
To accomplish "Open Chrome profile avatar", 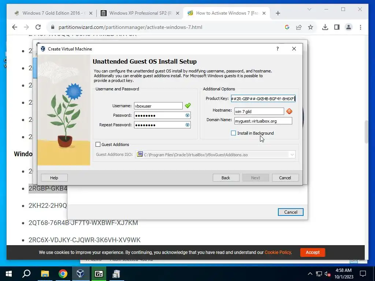I will (349, 27).
